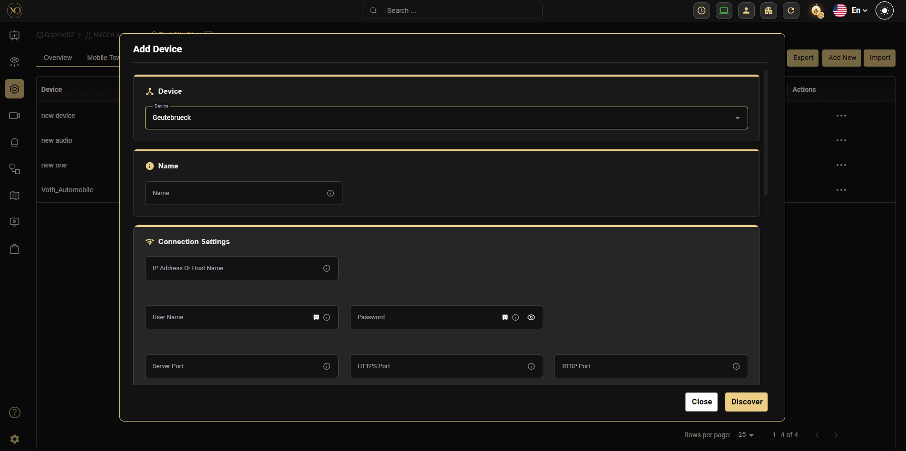Click the green laptop icon in top bar
Screen dimensions: 906x451
click(723, 10)
